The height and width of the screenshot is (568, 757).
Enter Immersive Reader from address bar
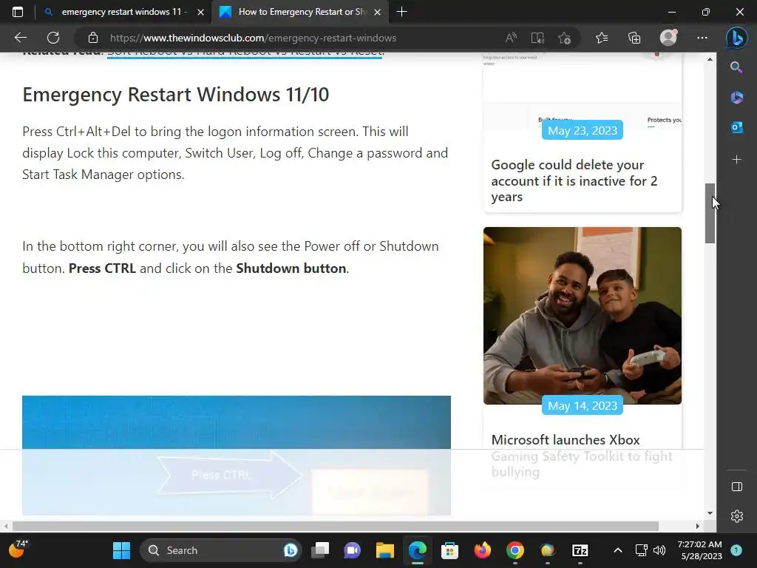(x=537, y=38)
